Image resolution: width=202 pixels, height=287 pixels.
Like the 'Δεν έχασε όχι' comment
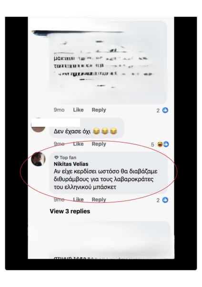coord(78,144)
